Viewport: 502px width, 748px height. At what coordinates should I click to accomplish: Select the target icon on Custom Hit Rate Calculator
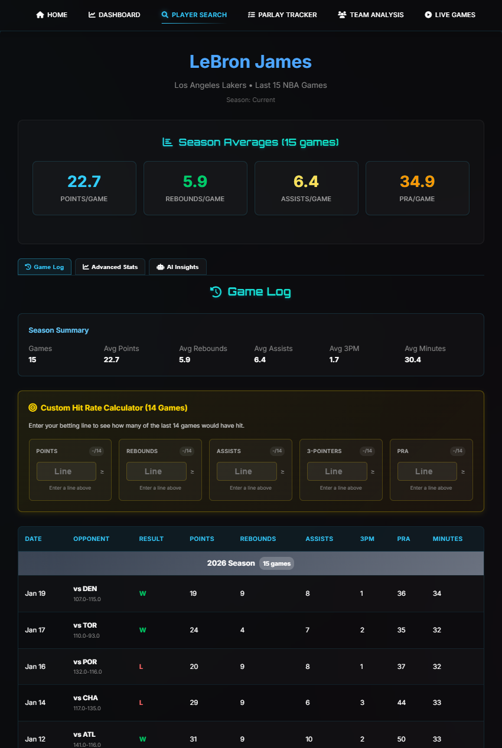click(34, 408)
